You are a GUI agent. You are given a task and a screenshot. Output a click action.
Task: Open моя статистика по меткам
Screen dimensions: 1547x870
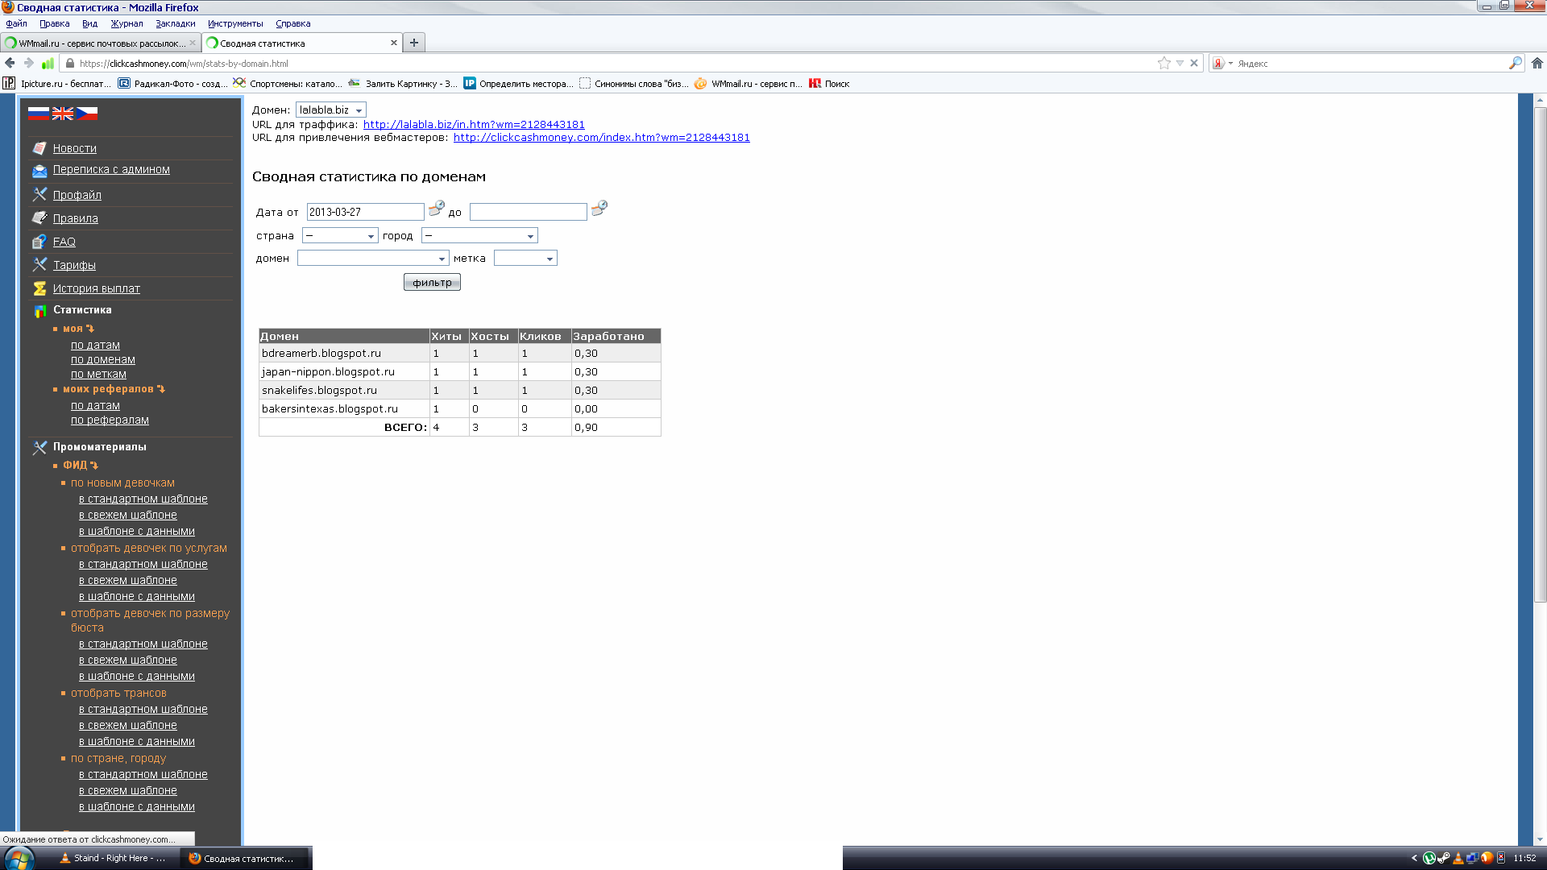98,374
